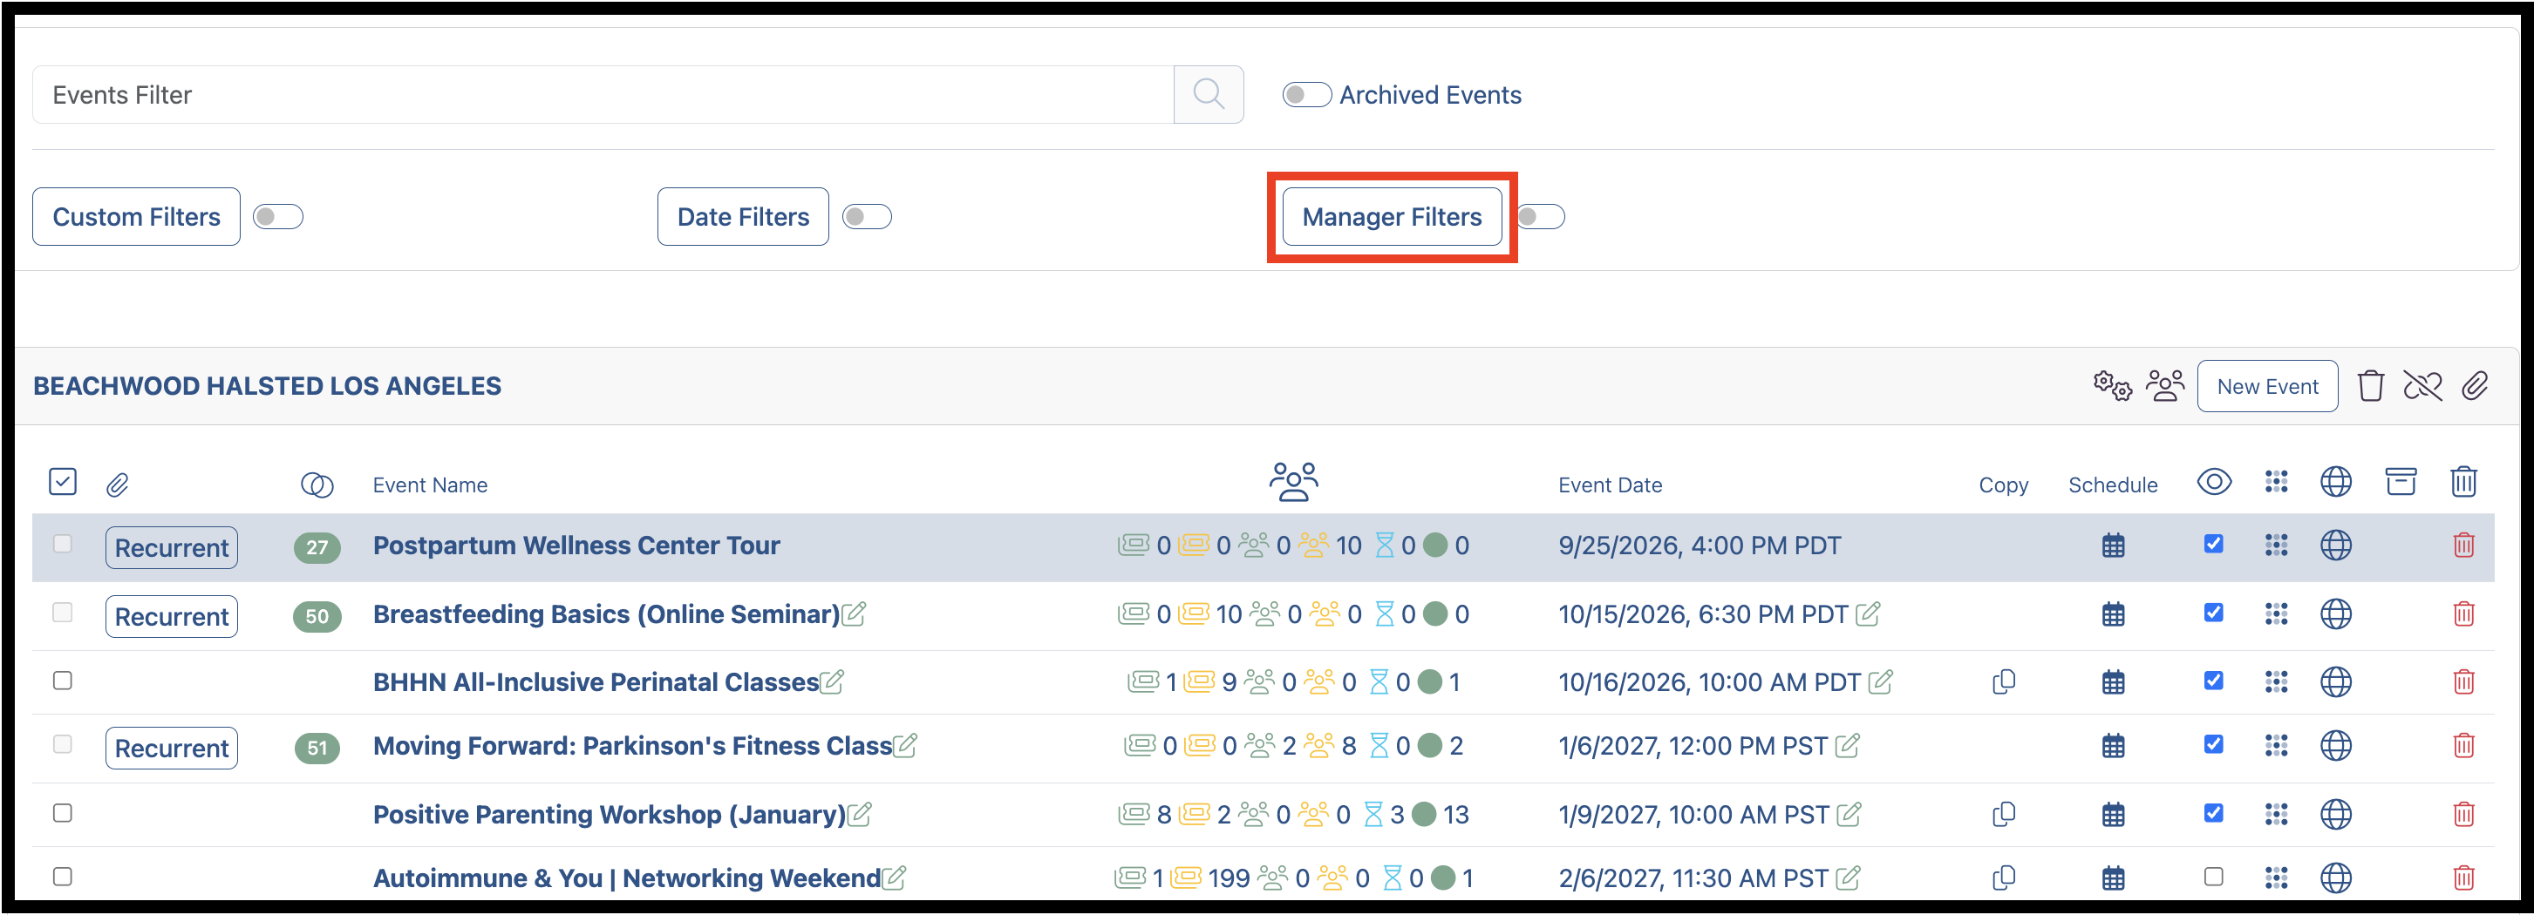This screenshot has height=915, width=2534.
Task: Click the archive box icon in column header
Action: coord(2401,482)
